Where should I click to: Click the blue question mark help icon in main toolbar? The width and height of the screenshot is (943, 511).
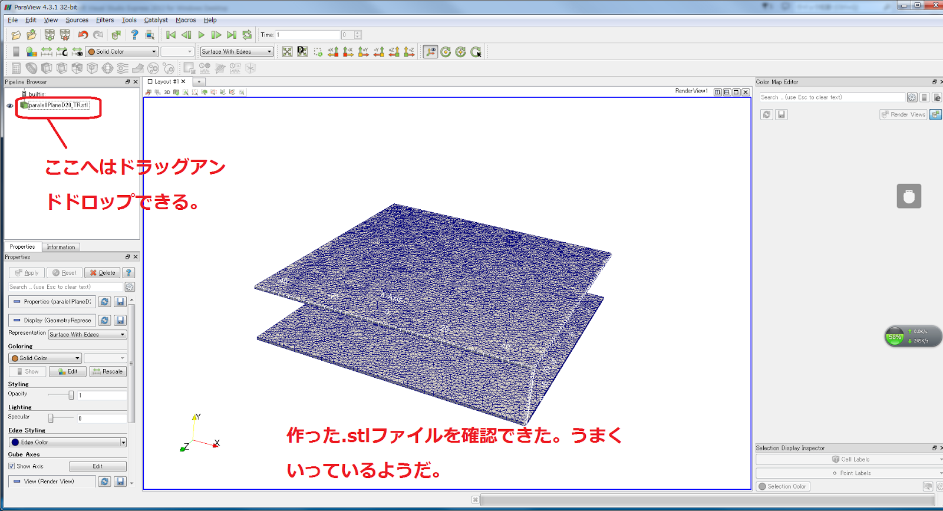[134, 35]
